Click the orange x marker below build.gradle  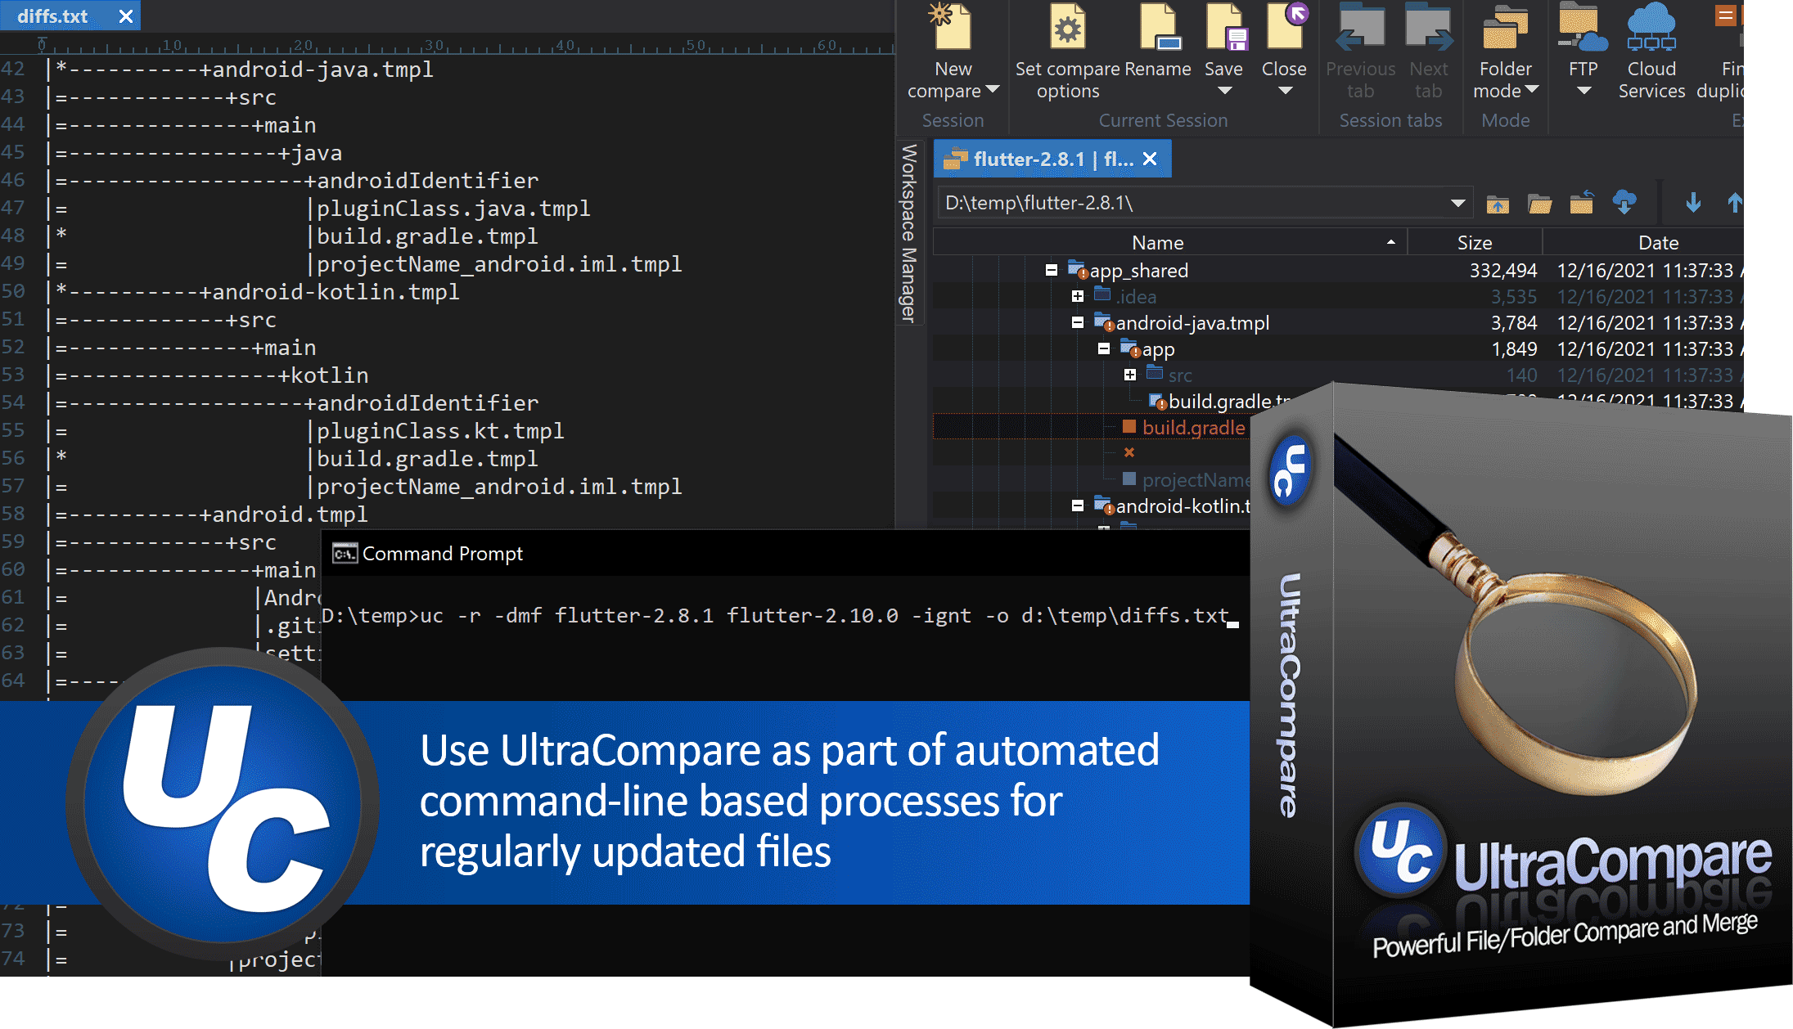pyautogui.click(x=1129, y=452)
